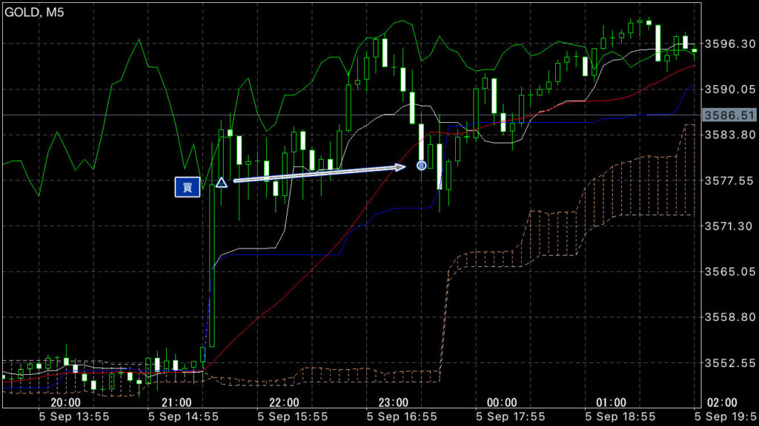The image size is (759, 426).
Task: Click the 3596.30 price axis label
Action: [x=729, y=44]
